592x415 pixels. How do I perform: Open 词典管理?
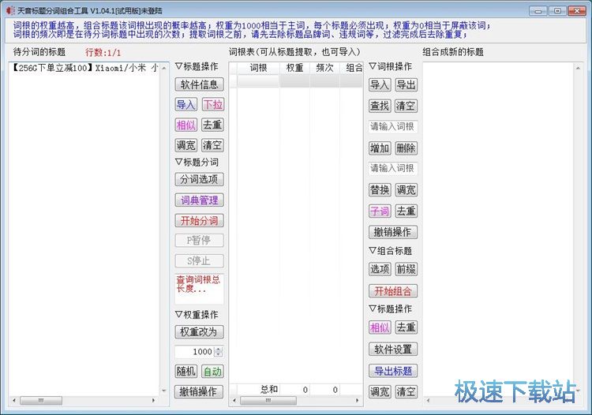point(199,200)
